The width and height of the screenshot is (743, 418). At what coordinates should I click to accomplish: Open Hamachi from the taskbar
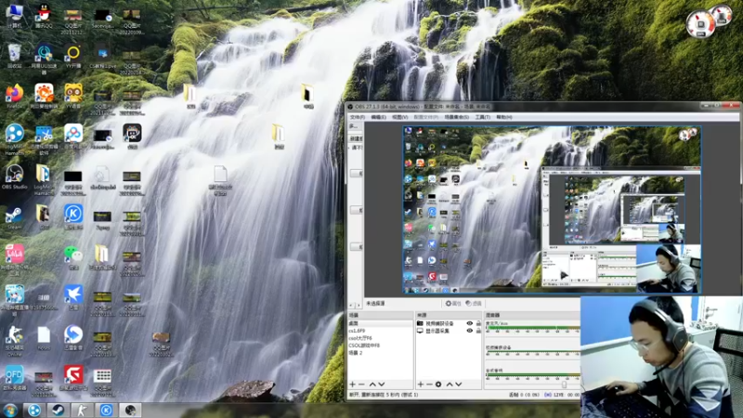coord(34,410)
